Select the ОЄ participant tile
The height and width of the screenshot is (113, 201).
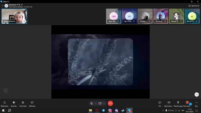pyautogui.click(x=129, y=16)
